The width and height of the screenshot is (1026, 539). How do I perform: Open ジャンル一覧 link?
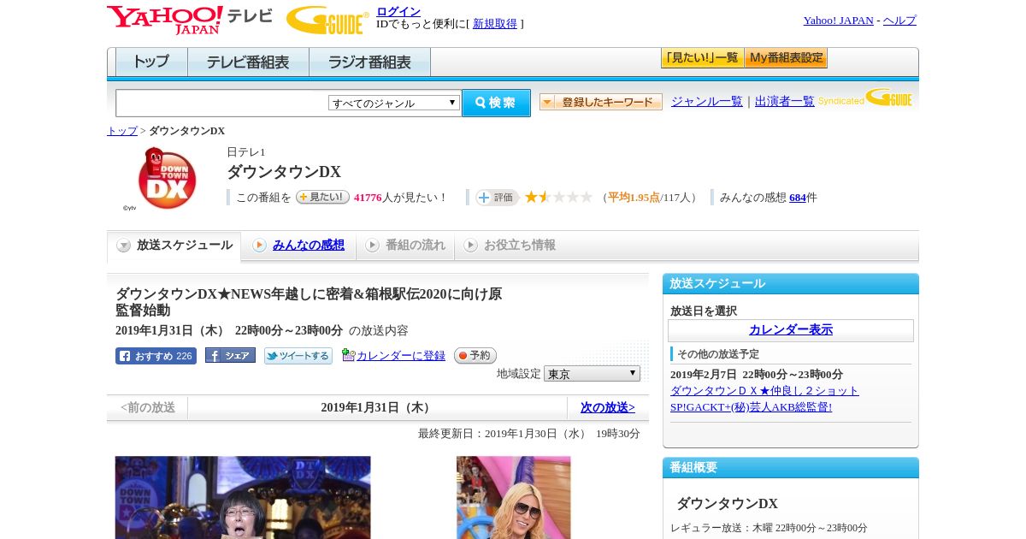point(707,102)
